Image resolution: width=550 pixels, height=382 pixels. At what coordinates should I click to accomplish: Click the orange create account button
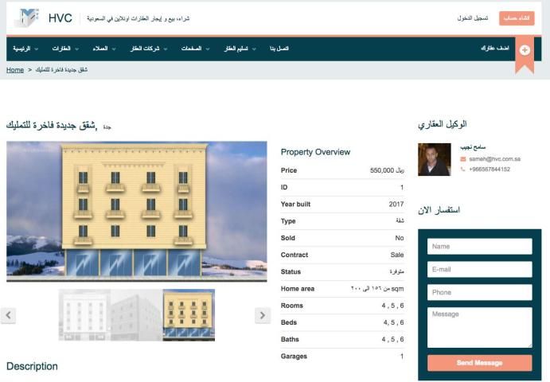(517, 18)
